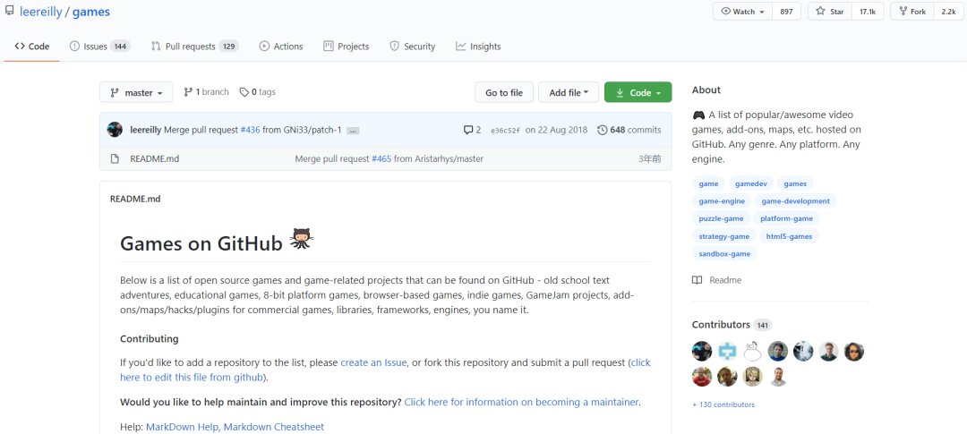Open the commit history clock icon
The height and width of the screenshot is (434, 967).
(602, 130)
